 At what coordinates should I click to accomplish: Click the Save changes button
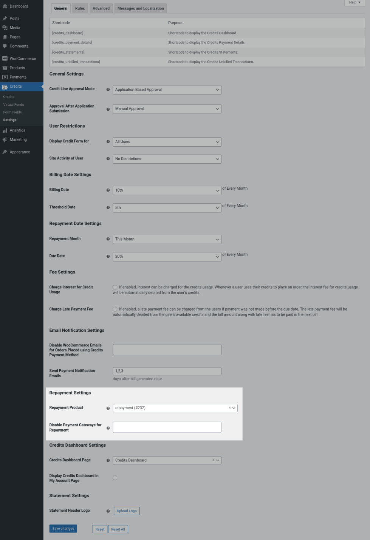click(63, 529)
